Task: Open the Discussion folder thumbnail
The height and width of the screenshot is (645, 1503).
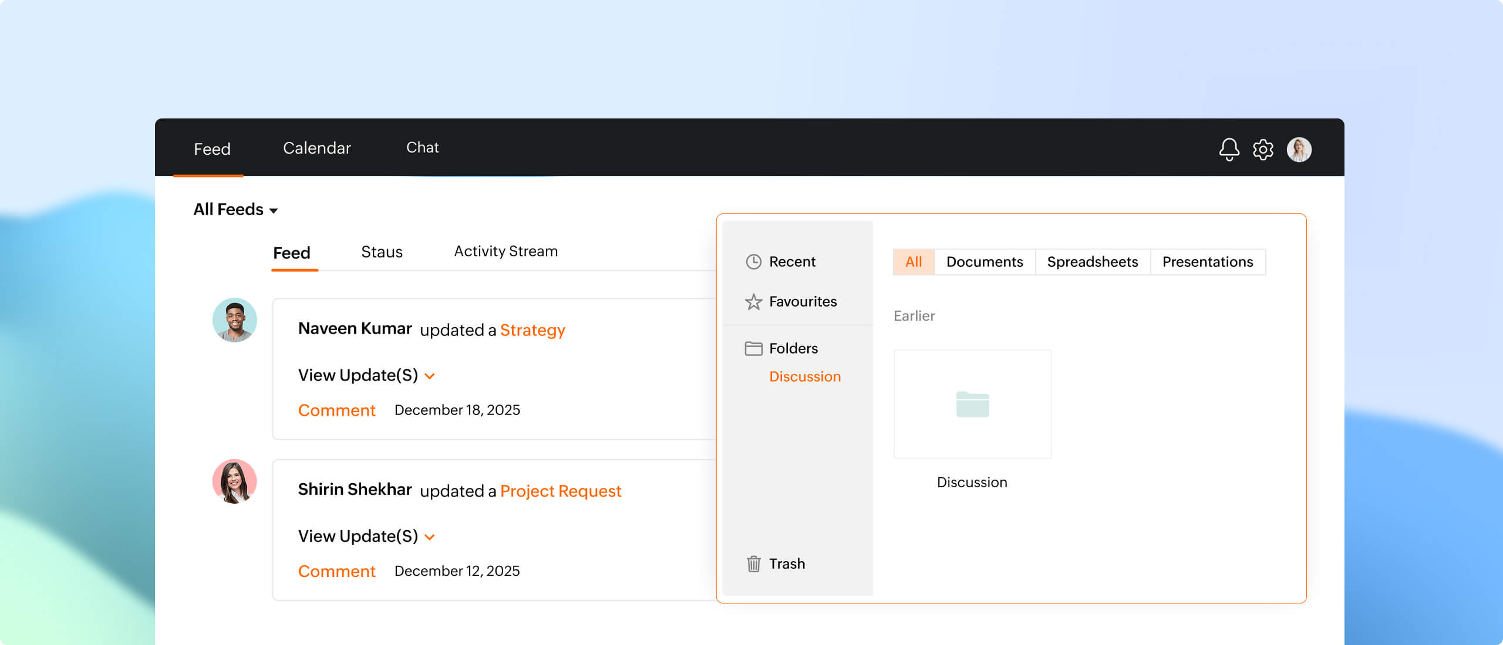Action: point(972,405)
